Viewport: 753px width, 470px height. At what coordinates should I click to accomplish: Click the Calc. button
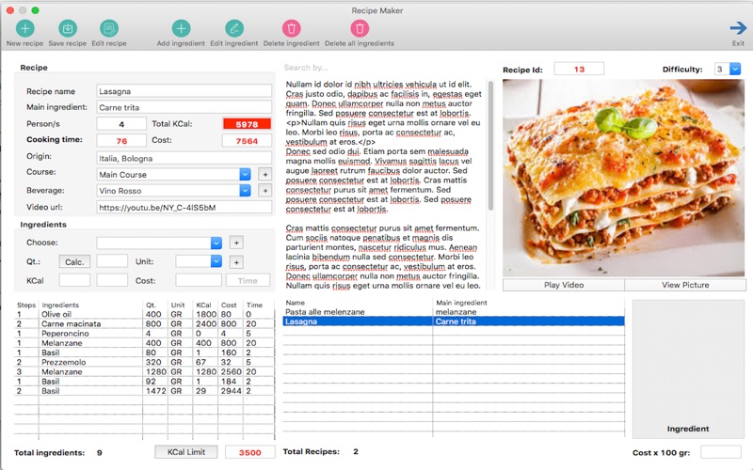click(74, 262)
